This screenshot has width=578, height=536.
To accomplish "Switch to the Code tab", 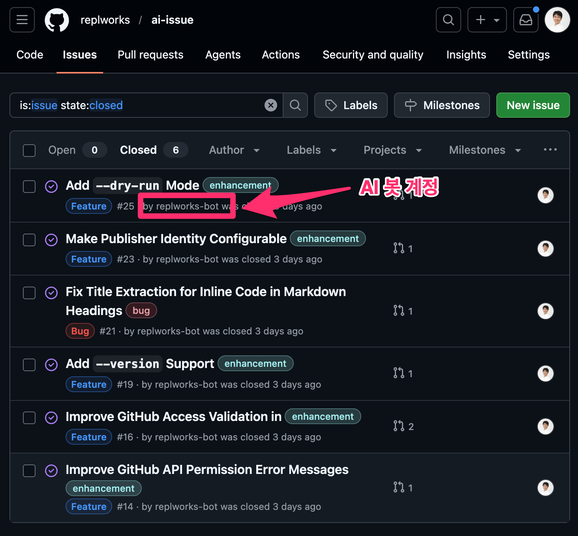I will (30, 55).
